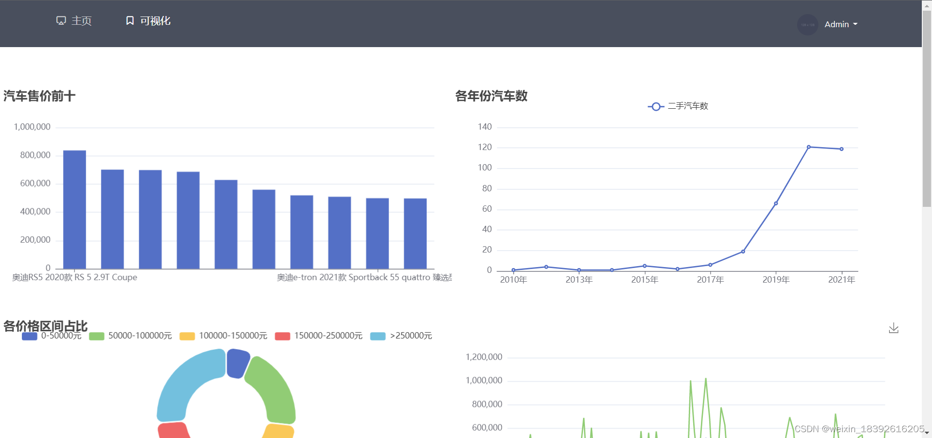Image resolution: width=932 pixels, height=438 pixels.
Task: Click the bookmark icon beside 可视化
Action: 130,20
